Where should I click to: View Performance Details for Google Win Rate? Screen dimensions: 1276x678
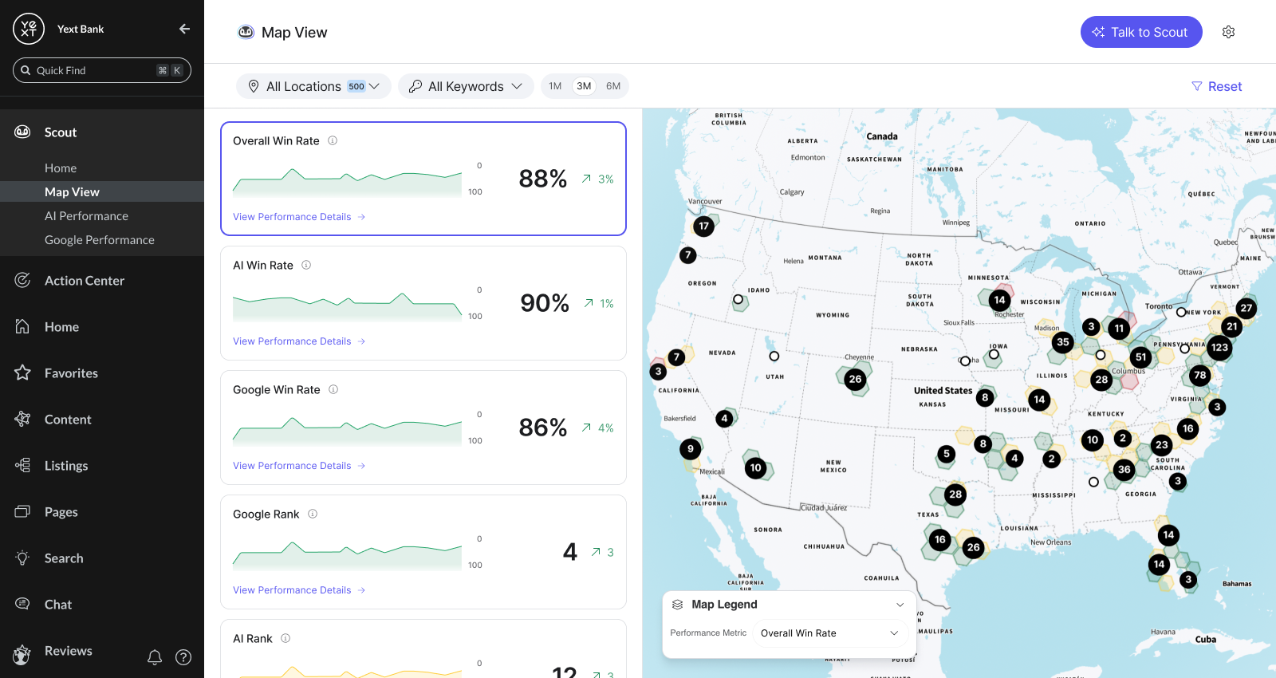pyautogui.click(x=299, y=466)
